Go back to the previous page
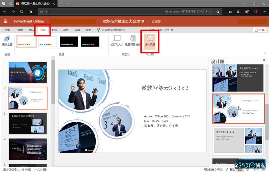 click(5, 11)
